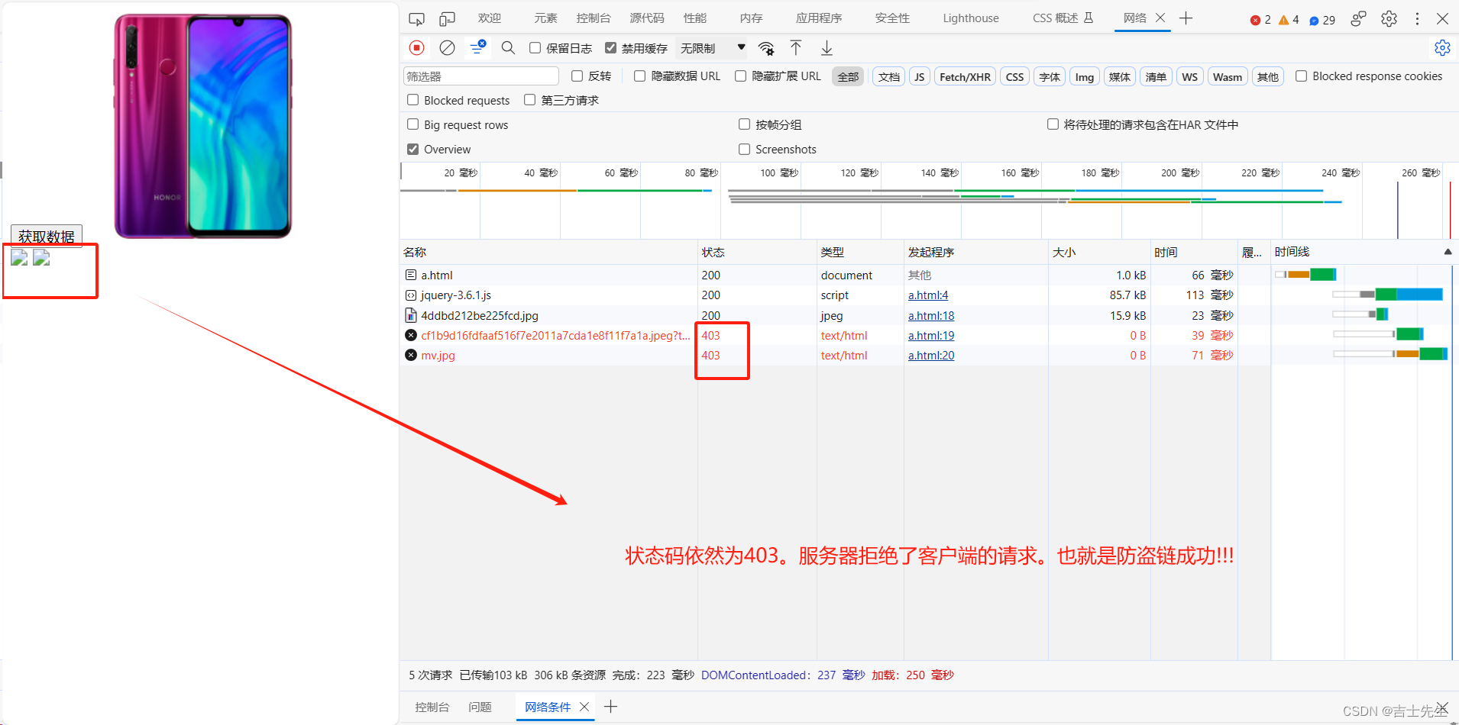Screen dimensions: 1459x725
Task: Switch to the 元素 tab
Action: (545, 18)
